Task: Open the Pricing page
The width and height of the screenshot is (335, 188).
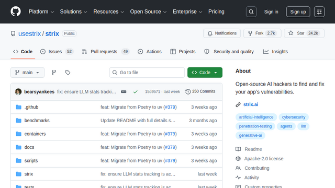Action: (216, 11)
